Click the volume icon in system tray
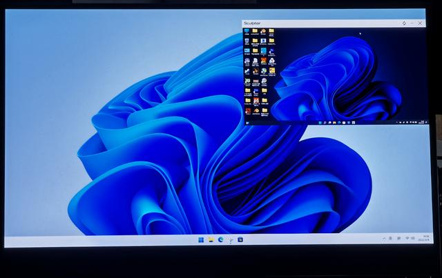This screenshot has height=278, width=442. click(x=413, y=239)
